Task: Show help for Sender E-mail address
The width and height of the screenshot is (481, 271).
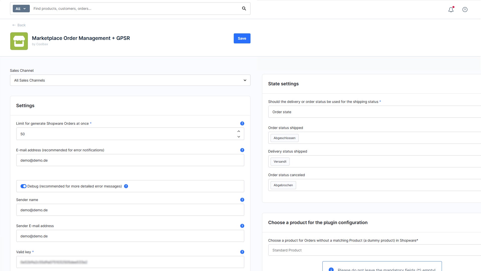Action: [x=242, y=226]
